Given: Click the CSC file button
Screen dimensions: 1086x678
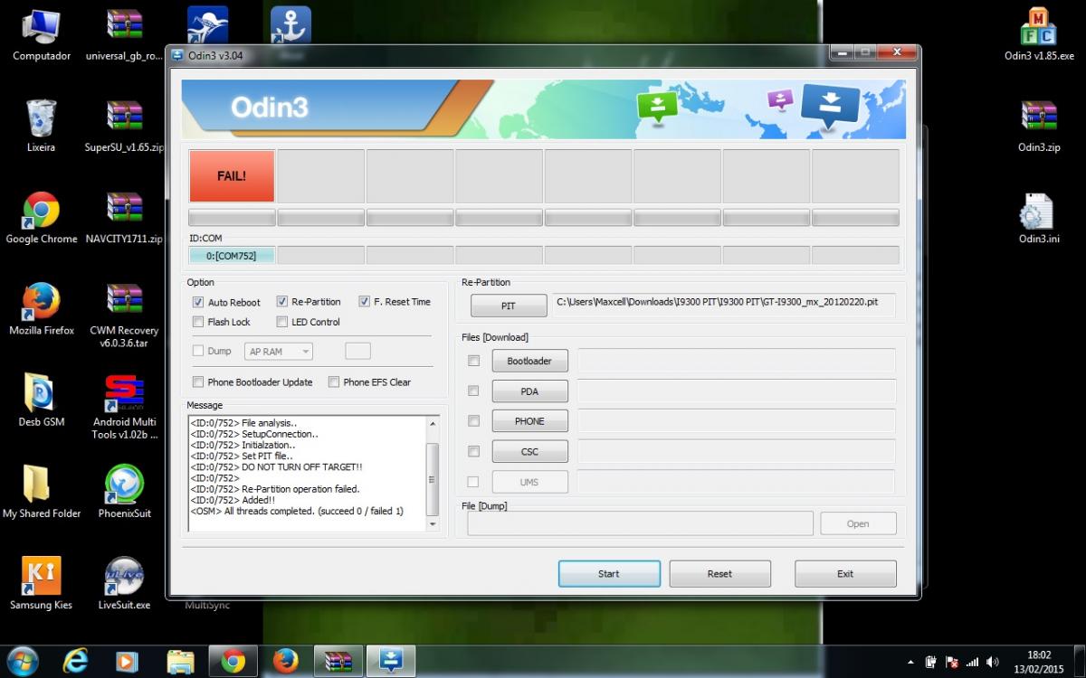Looking at the screenshot, I should pos(529,451).
